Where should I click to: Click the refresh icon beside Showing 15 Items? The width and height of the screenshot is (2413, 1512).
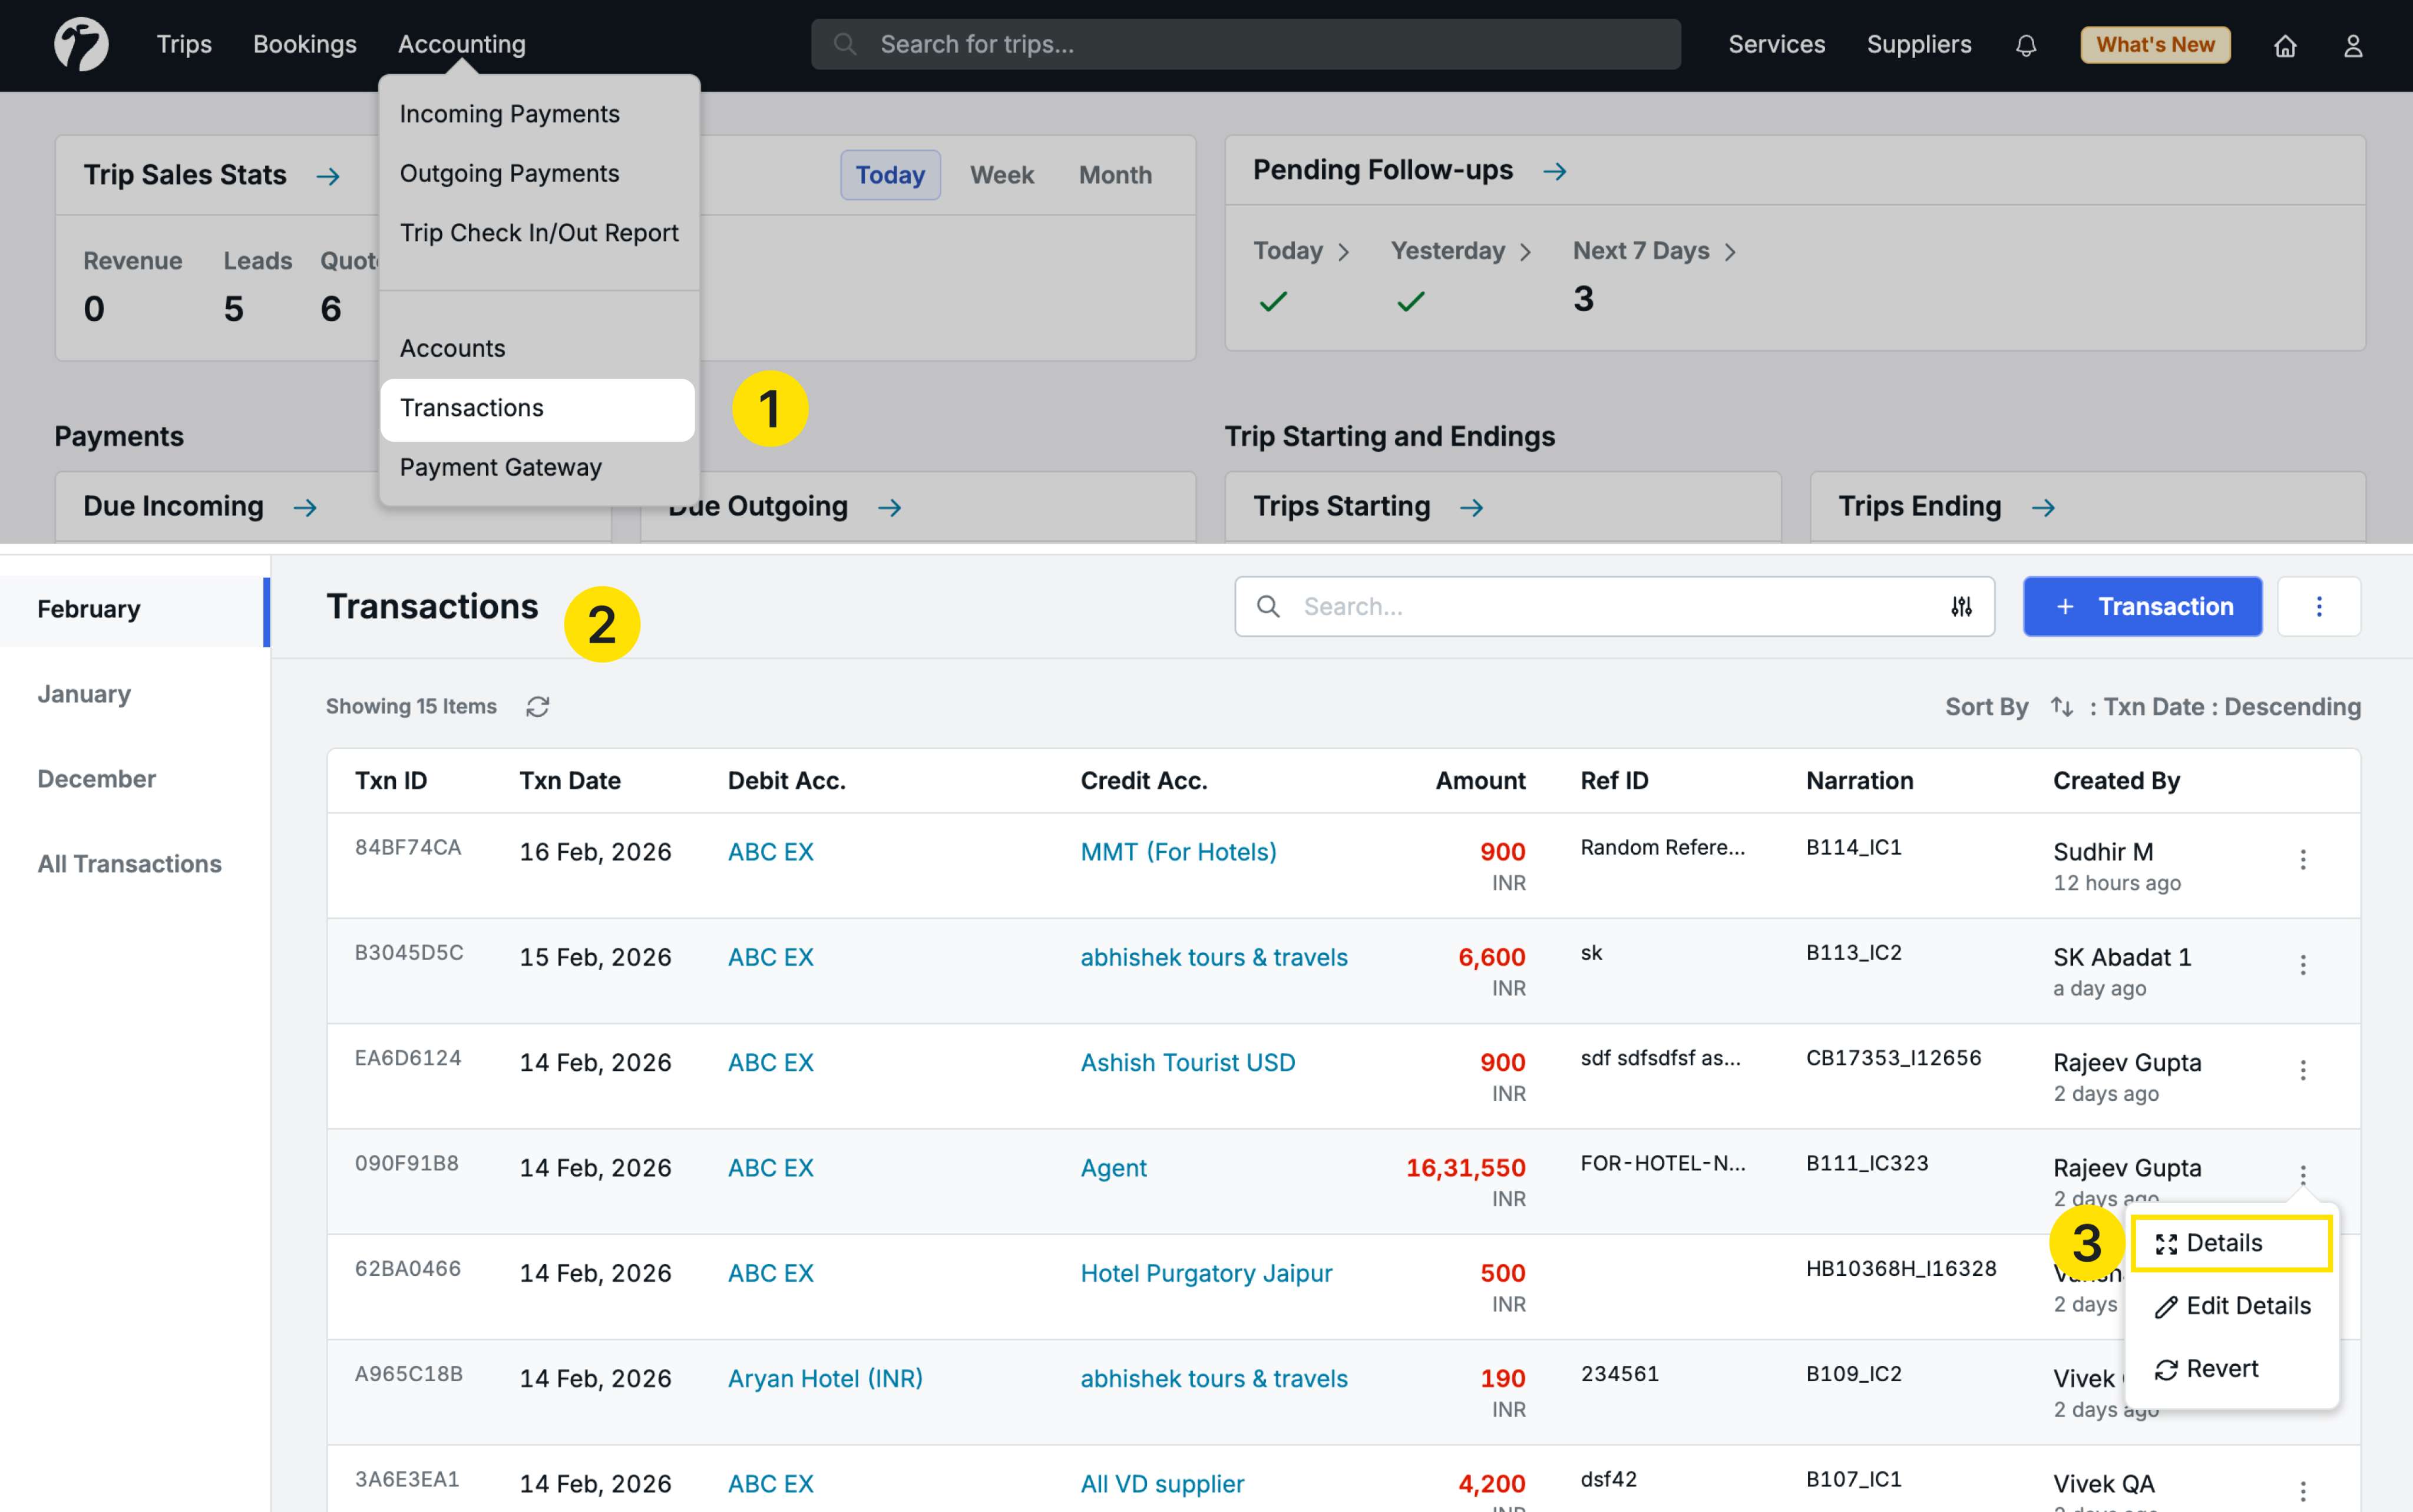pyautogui.click(x=538, y=707)
